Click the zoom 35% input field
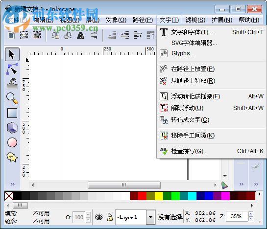This screenshot has width=267, height=229. coord(237,216)
